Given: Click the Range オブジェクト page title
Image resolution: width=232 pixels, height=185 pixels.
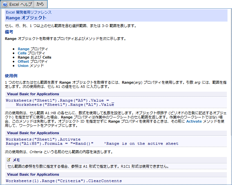Looking at the screenshot, I should pyautogui.click(x=26, y=18).
